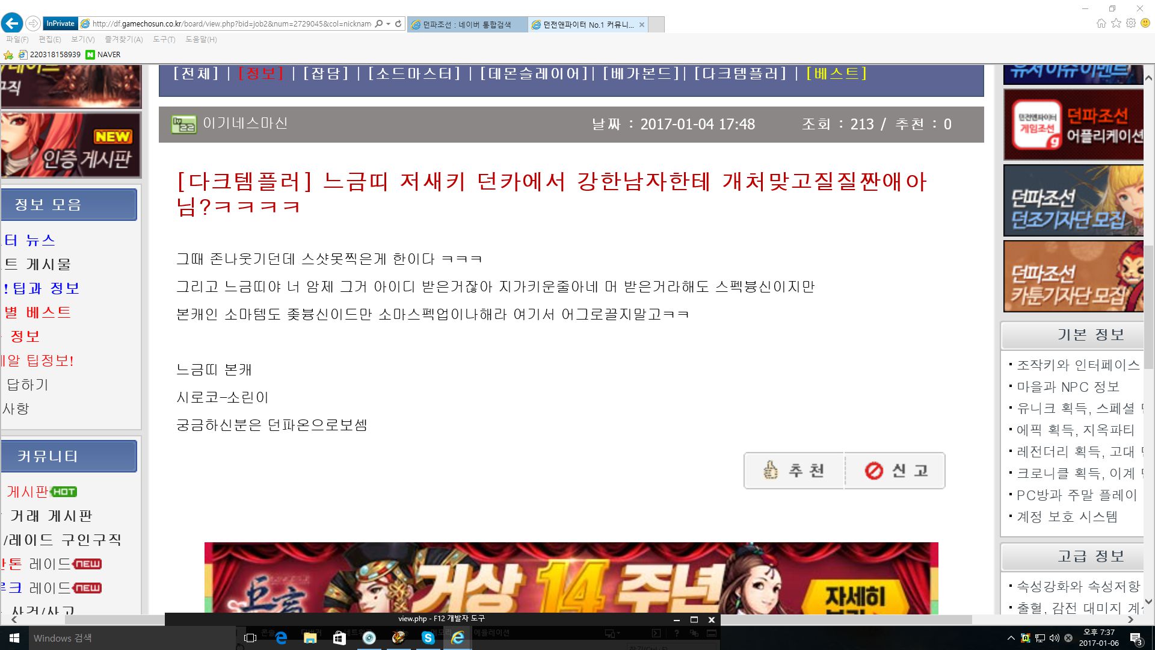
Task: Click the 거상 14주년 advertisement banner
Action: click(571, 578)
